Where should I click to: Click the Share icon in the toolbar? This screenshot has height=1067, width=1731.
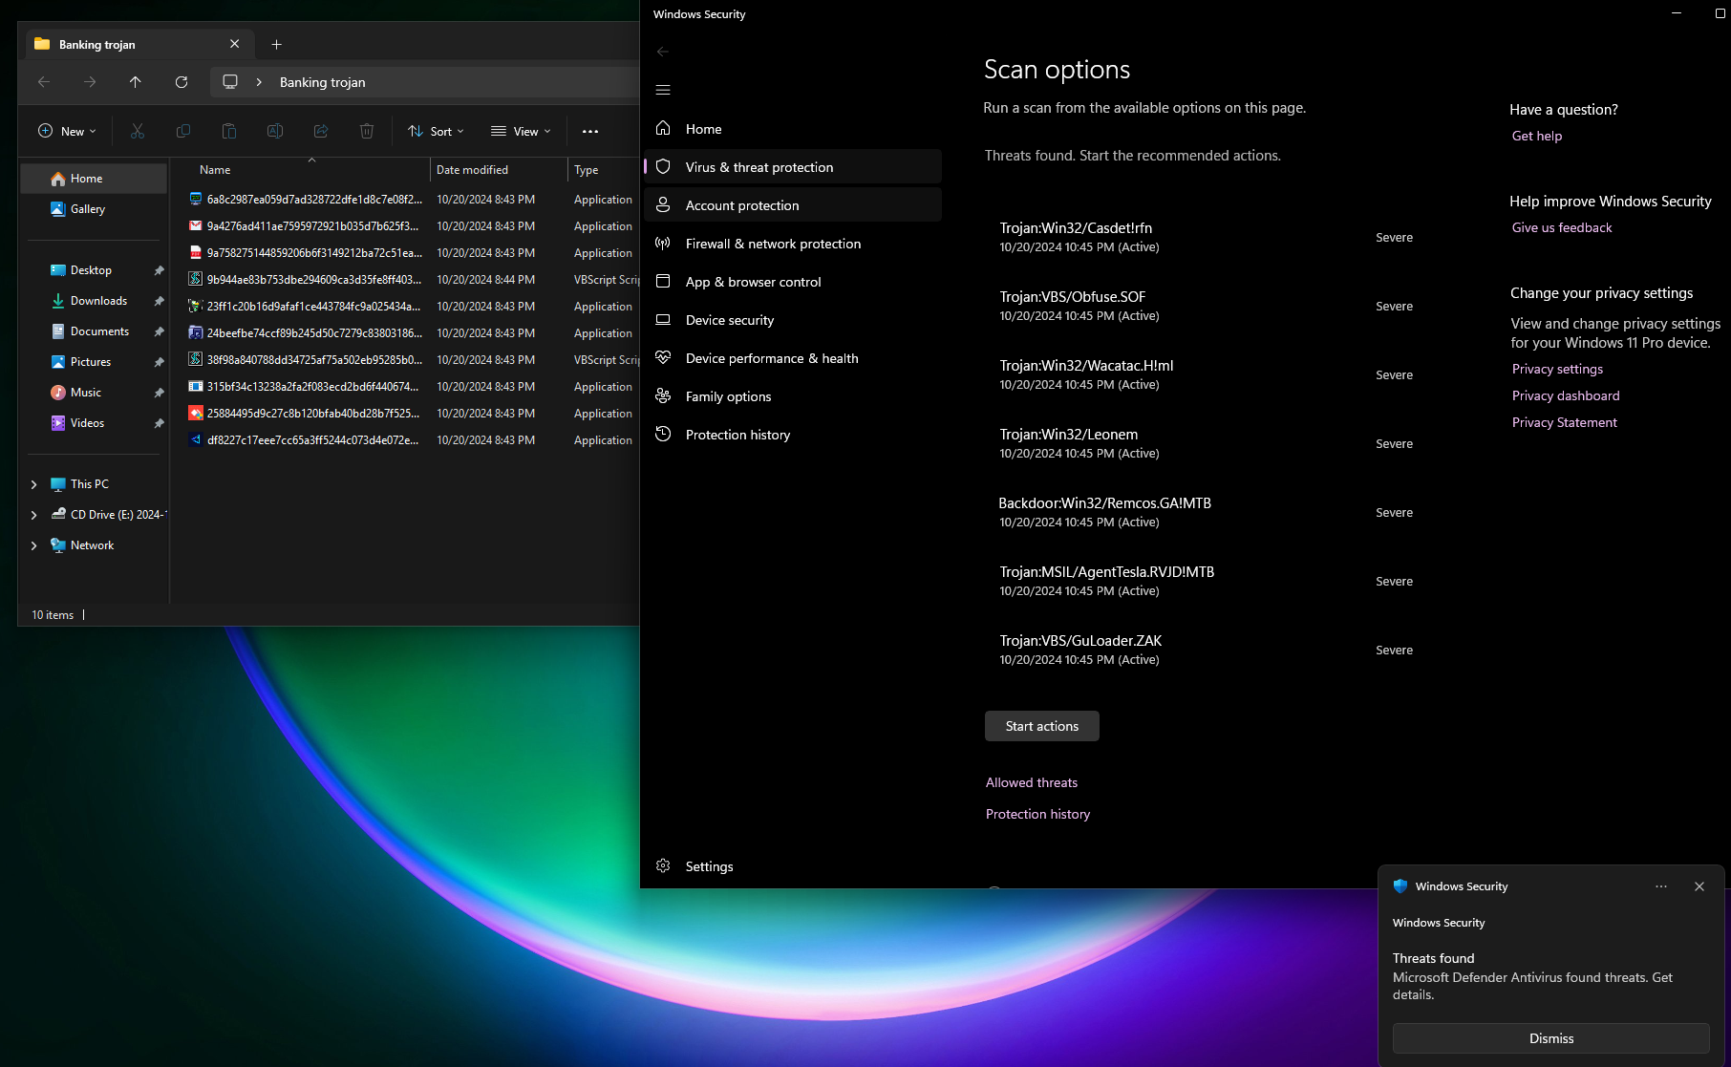[x=321, y=131]
